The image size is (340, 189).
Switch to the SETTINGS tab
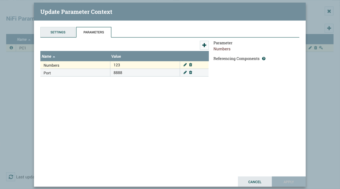coord(58,32)
